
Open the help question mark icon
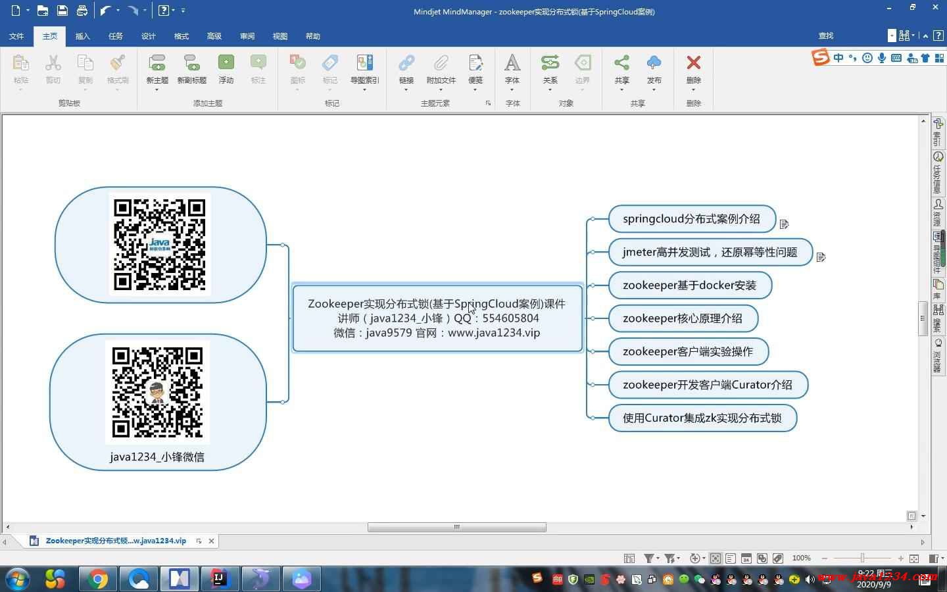[x=164, y=11]
